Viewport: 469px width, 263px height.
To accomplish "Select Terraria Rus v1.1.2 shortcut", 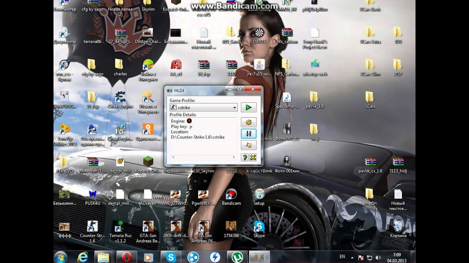I will pyautogui.click(x=120, y=232).
